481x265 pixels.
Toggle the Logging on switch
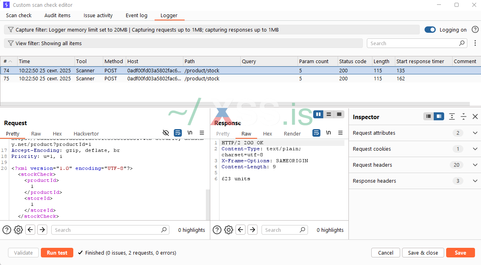tap(430, 30)
